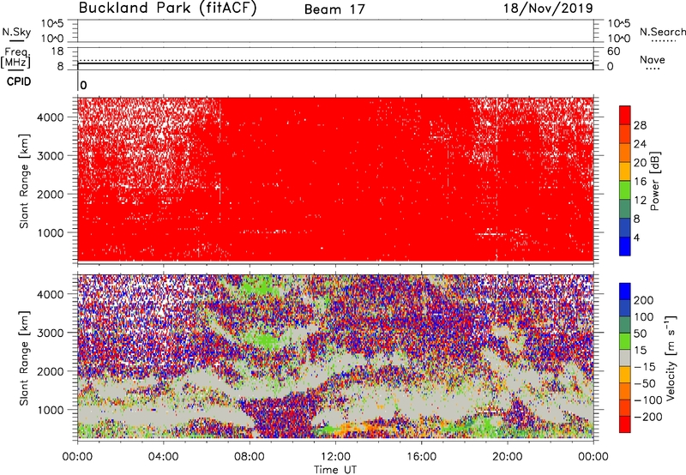Select the 'N.Sky' legend label
Image resolution: width=686 pixels, height=475 pixels.
[x=16, y=32]
